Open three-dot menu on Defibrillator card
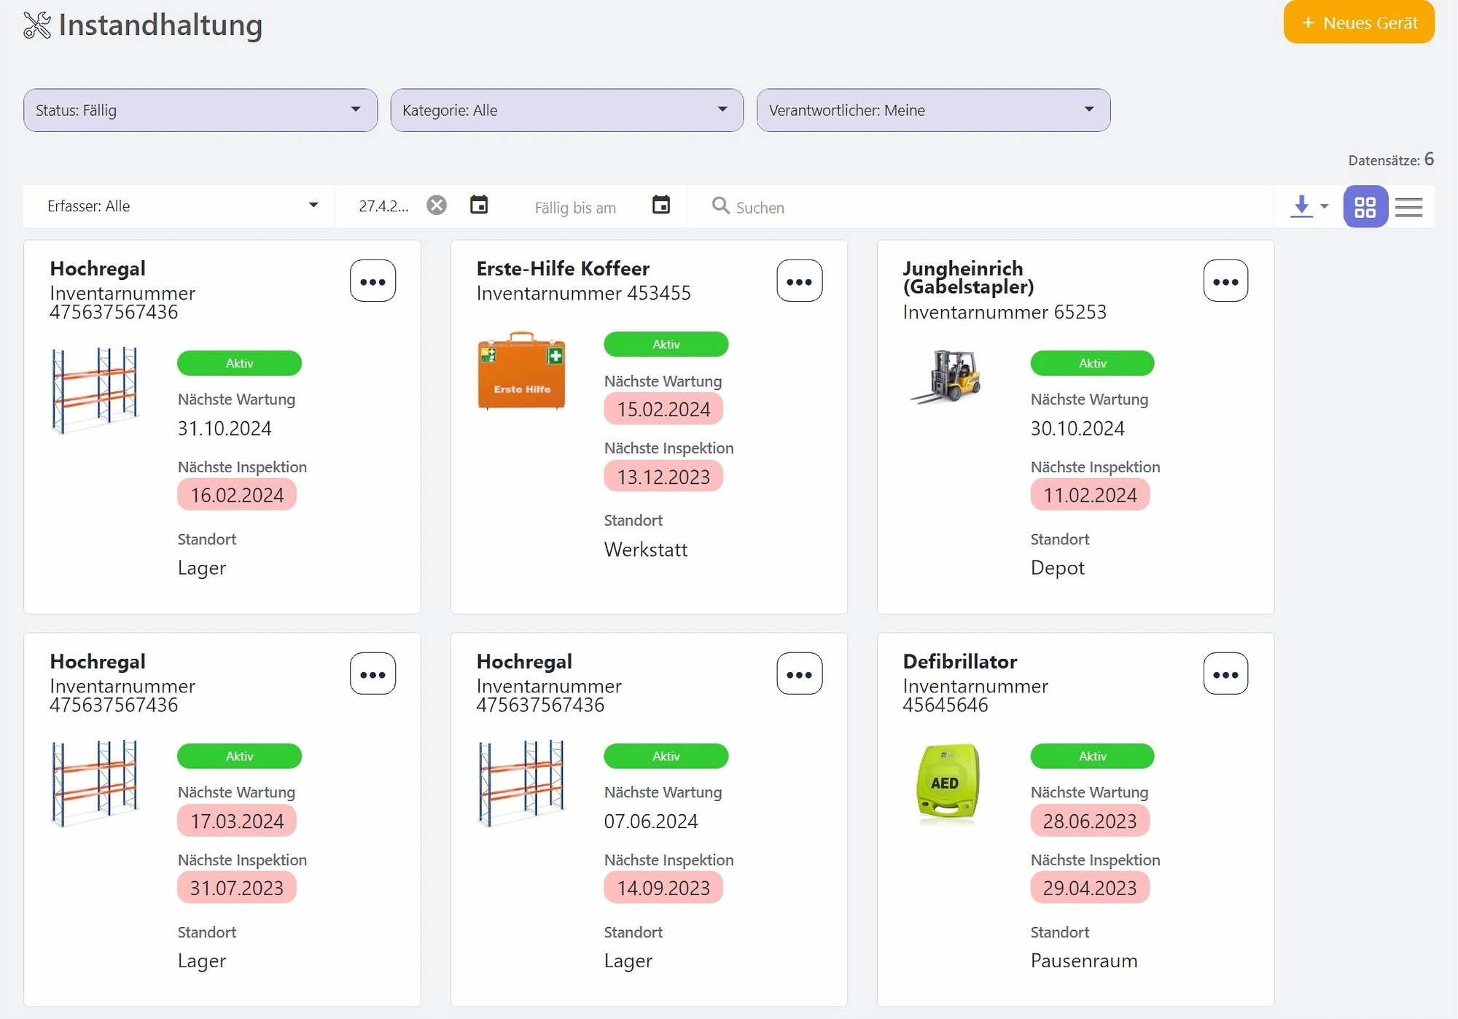The height and width of the screenshot is (1019, 1458). click(1225, 674)
